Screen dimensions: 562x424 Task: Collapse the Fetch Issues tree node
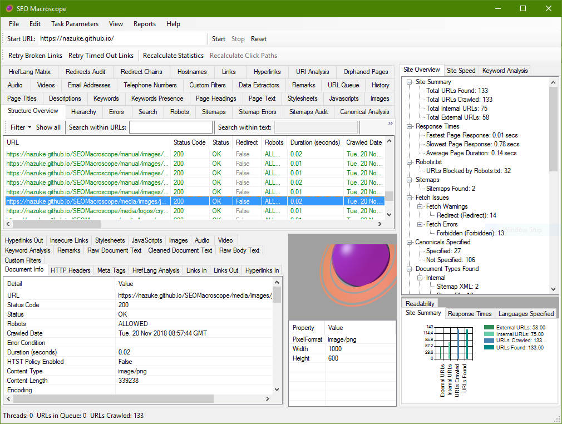coord(409,198)
